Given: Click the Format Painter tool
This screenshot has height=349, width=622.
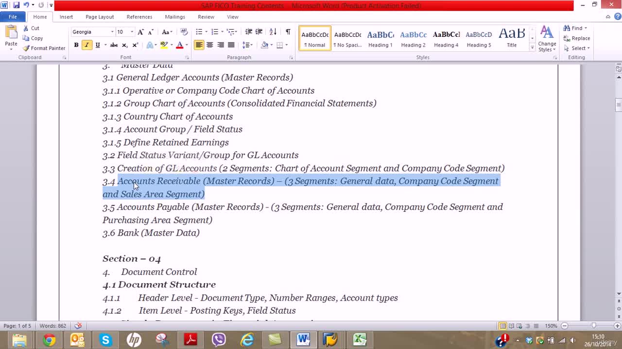Looking at the screenshot, I should click(x=44, y=48).
